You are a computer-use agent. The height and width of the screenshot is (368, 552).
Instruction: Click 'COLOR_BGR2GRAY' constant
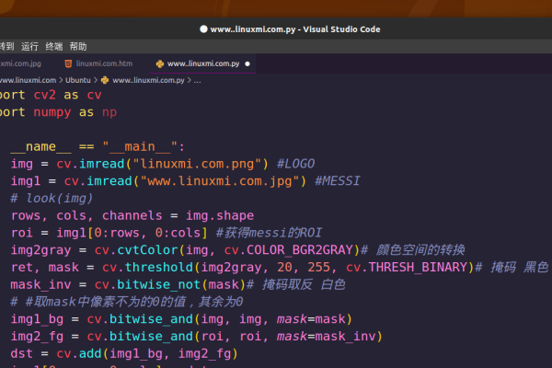[x=300, y=250]
